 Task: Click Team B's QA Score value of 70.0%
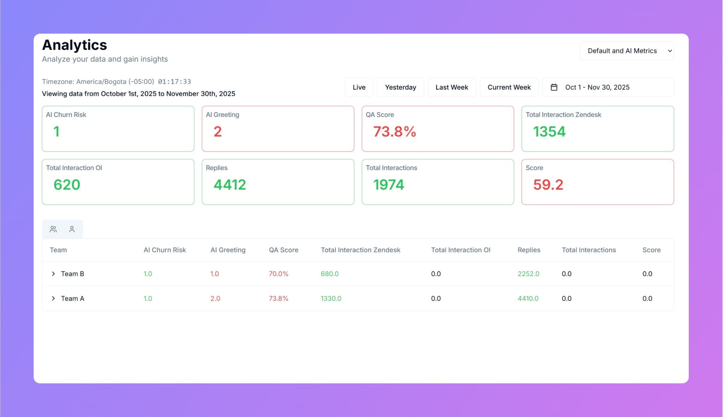pos(278,273)
